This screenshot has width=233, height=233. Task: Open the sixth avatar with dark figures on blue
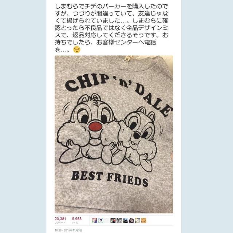tap(125, 221)
